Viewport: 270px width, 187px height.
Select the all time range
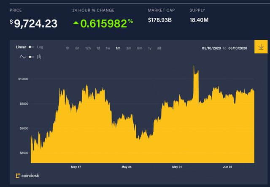[x=159, y=48]
